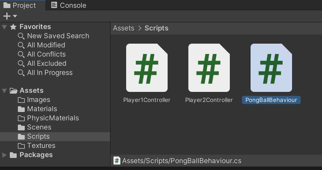Click search icon beside All Modified

(21, 45)
